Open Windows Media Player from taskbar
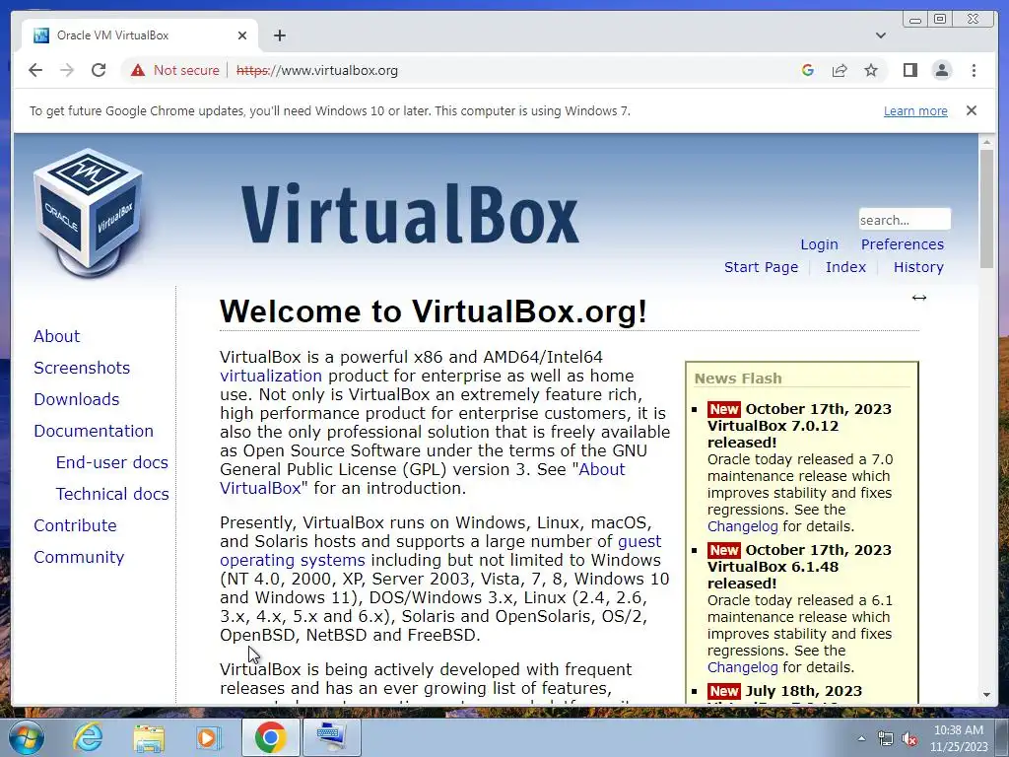This screenshot has height=757, width=1009. [x=208, y=737]
